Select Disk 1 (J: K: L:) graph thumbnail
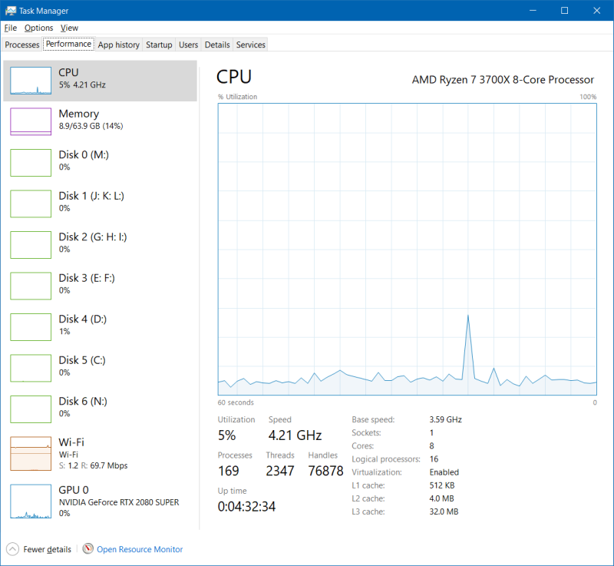The height and width of the screenshot is (566, 614). [31, 204]
